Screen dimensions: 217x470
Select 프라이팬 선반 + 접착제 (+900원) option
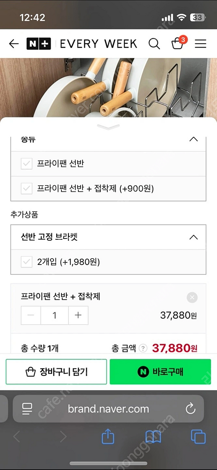coord(95,189)
